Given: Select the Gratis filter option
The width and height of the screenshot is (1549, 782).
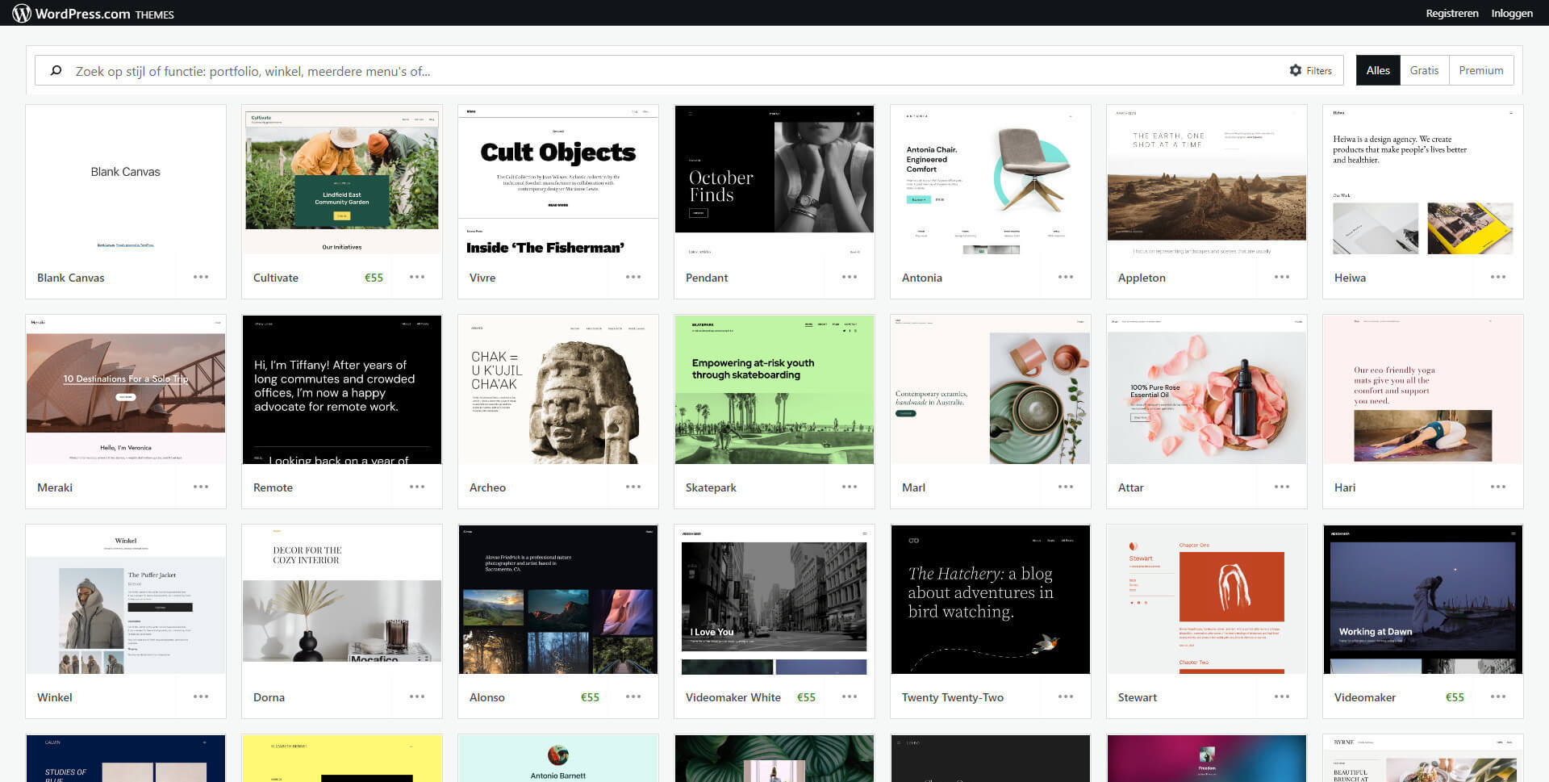Looking at the screenshot, I should point(1425,70).
